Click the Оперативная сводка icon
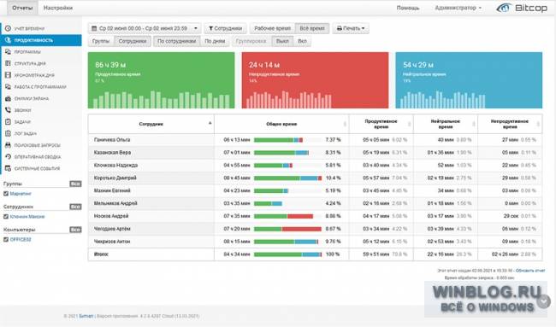 point(8,157)
